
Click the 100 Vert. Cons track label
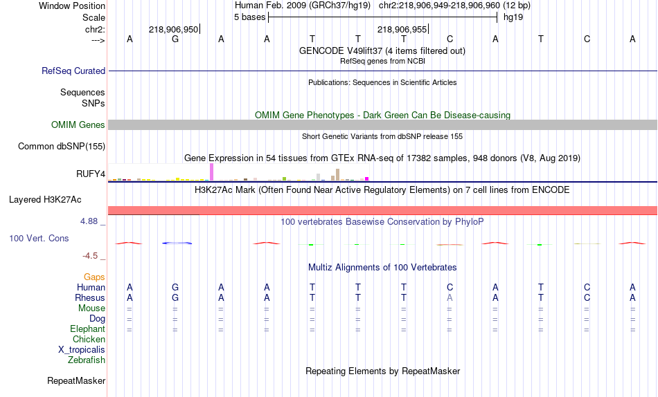pyautogui.click(x=39, y=238)
